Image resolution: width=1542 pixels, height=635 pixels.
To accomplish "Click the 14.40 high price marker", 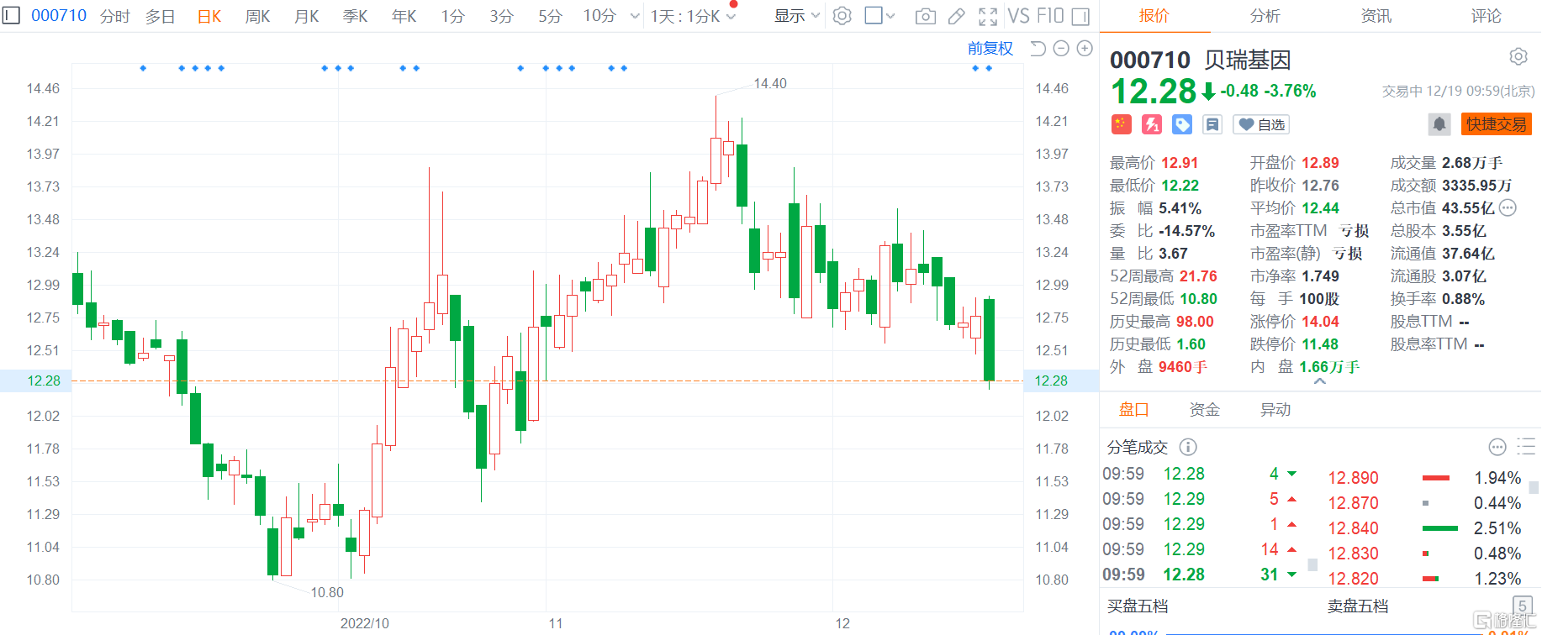I will pos(770,83).
